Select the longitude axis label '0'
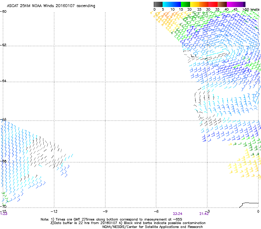Screen dimensions: 261x229 (x=258, y=211)
